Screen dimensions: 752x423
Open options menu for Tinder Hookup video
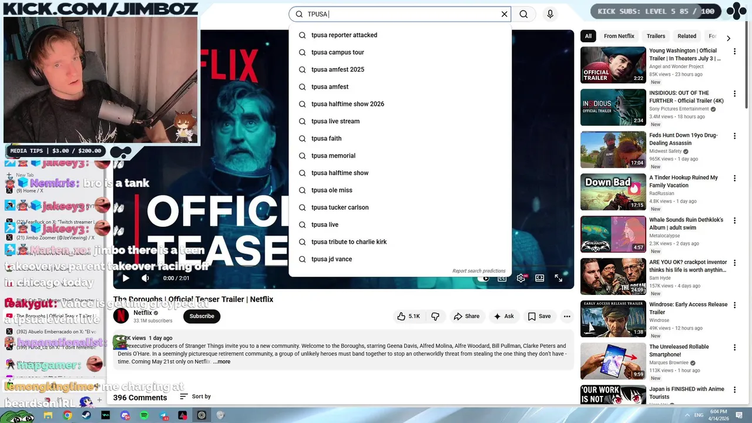[x=734, y=179]
